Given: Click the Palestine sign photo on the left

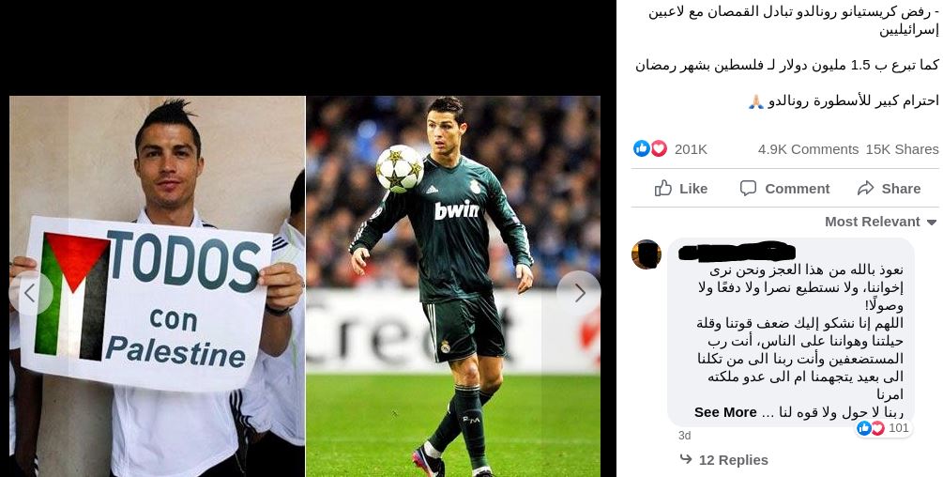Looking at the screenshot, I should [157, 286].
